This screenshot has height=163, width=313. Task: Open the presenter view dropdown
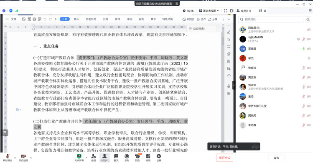[209, 11]
